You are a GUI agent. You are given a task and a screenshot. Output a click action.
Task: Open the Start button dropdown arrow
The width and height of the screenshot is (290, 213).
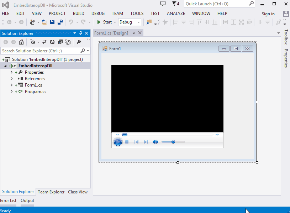(115, 22)
